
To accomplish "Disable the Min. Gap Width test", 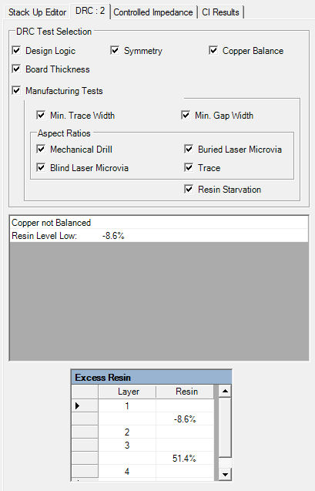I will (186, 116).
